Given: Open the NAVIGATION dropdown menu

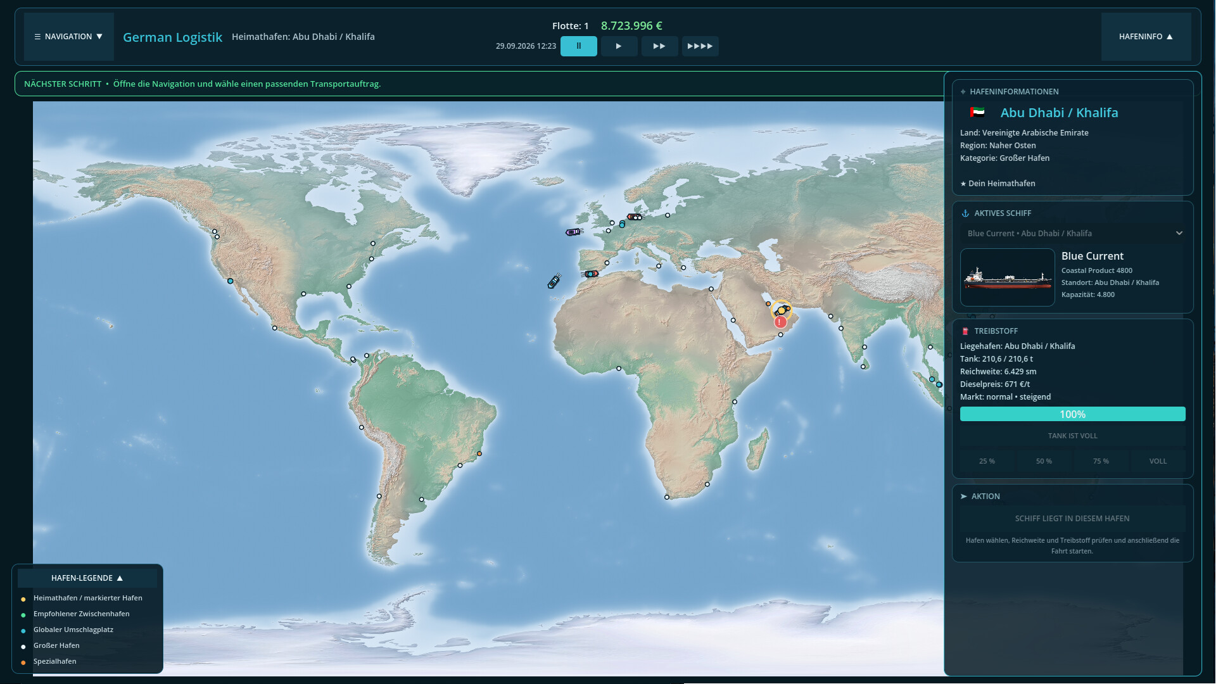Looking at the screenshot, I should pos(68,37).
